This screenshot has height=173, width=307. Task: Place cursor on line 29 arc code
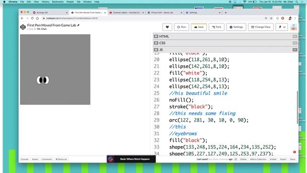coord(209,120)
